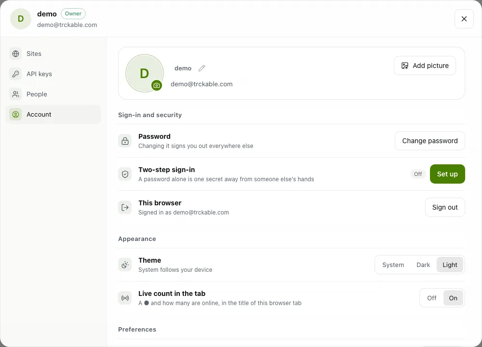Select the System theme option
This screenshot has width=482, height=347.
(x=393, y=265)
